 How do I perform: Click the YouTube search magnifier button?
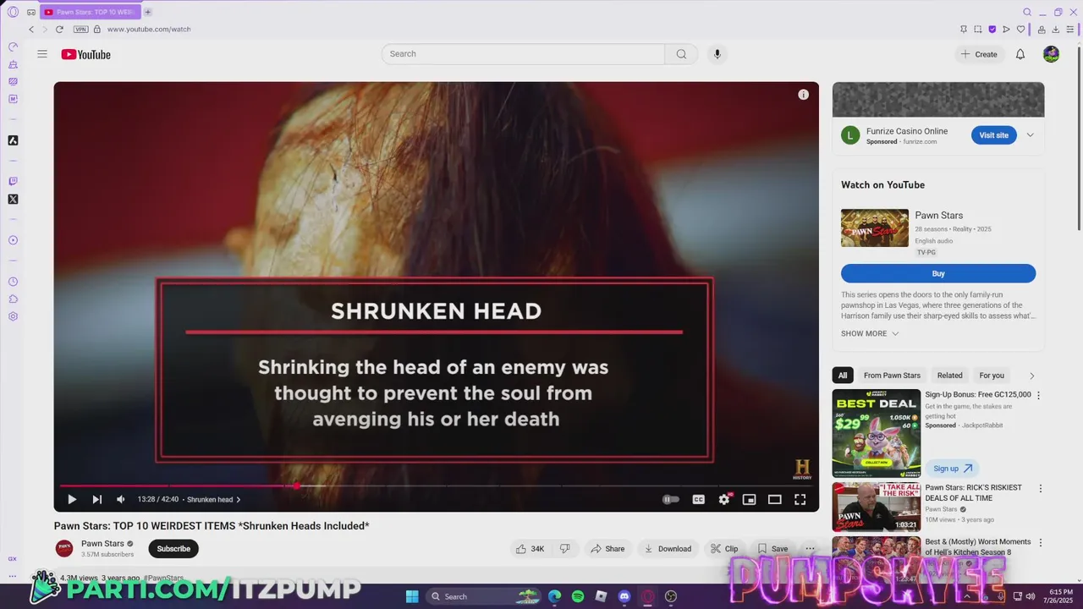pyautogui.click(x=681, y=54)
